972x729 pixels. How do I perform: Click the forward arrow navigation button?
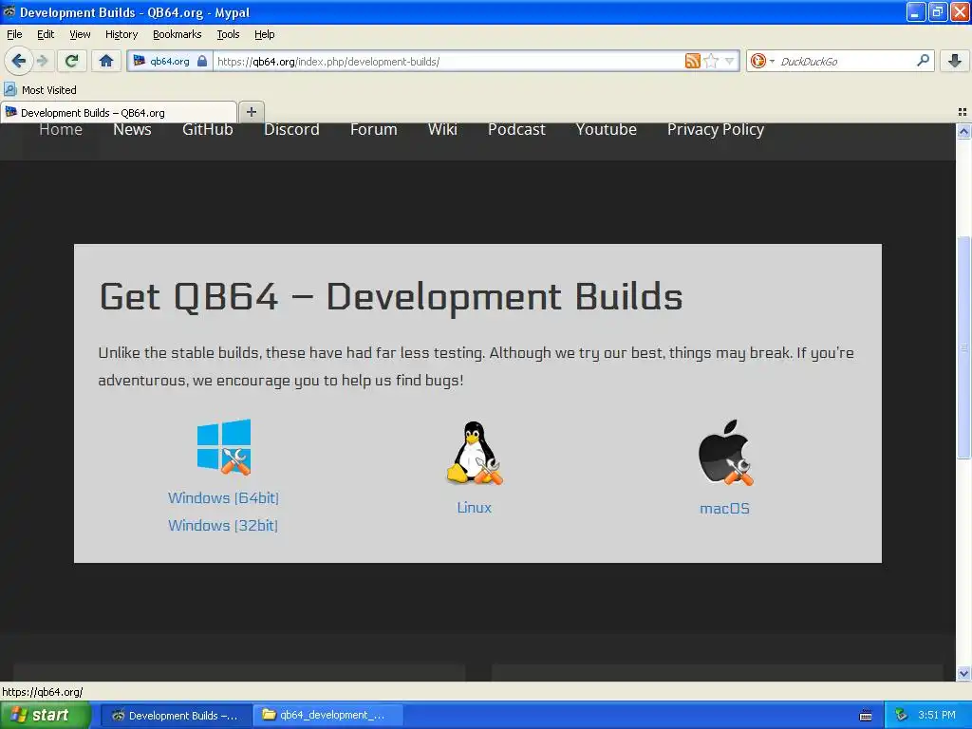pyautogui.click(x=42, y=61)
